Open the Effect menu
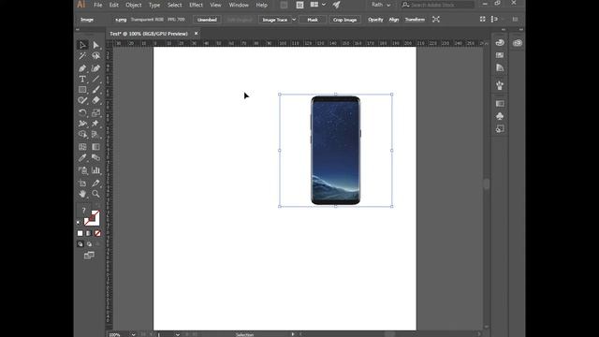Image resolution: width=599 pixels, height=337 pixels. [x=196, y=5]
